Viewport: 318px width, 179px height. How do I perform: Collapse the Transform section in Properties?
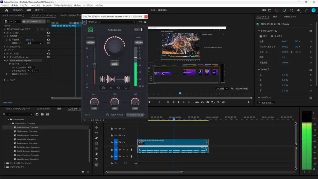(x=259, y=31)
